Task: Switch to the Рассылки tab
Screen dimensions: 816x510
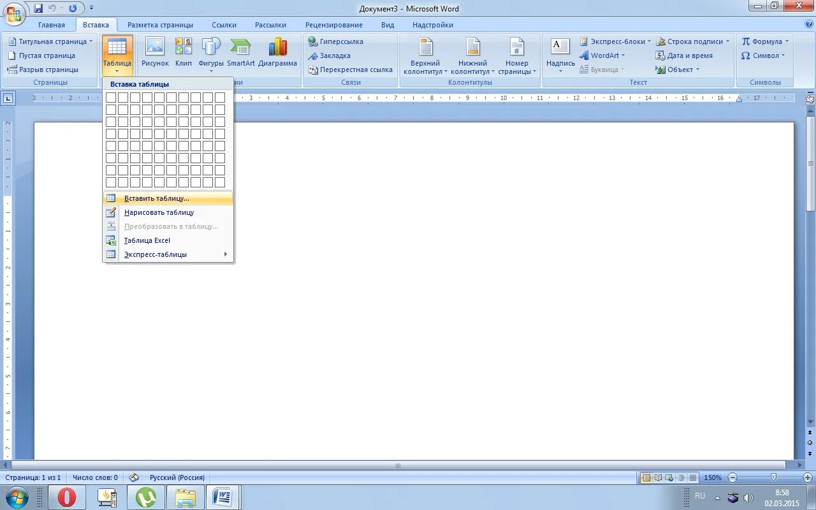Action: point(270,25)
